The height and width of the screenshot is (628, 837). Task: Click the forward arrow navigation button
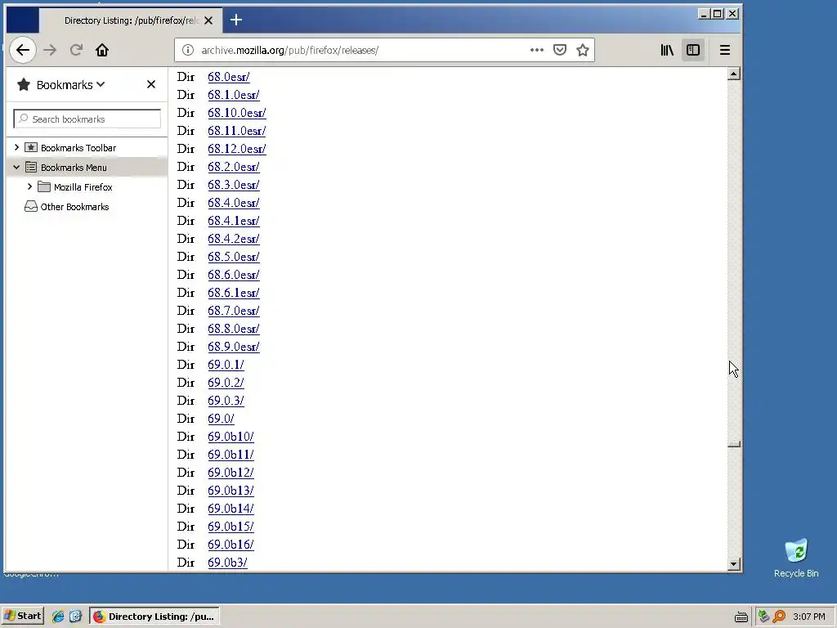[x=50, y=50]
